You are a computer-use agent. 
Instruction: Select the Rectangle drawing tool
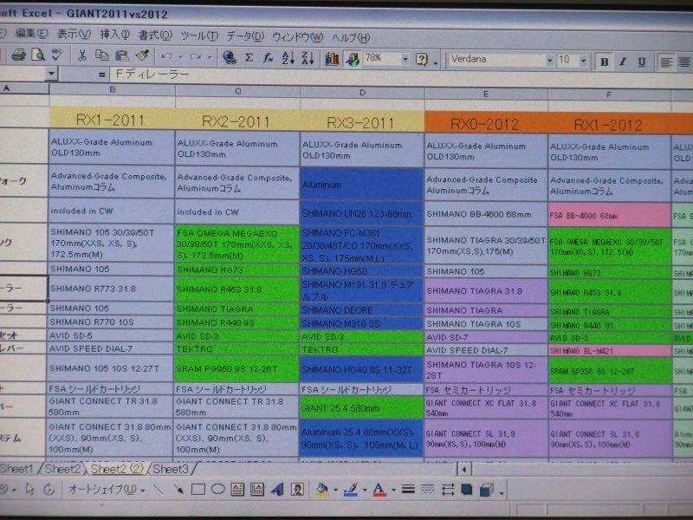click(x=198, y=489)
